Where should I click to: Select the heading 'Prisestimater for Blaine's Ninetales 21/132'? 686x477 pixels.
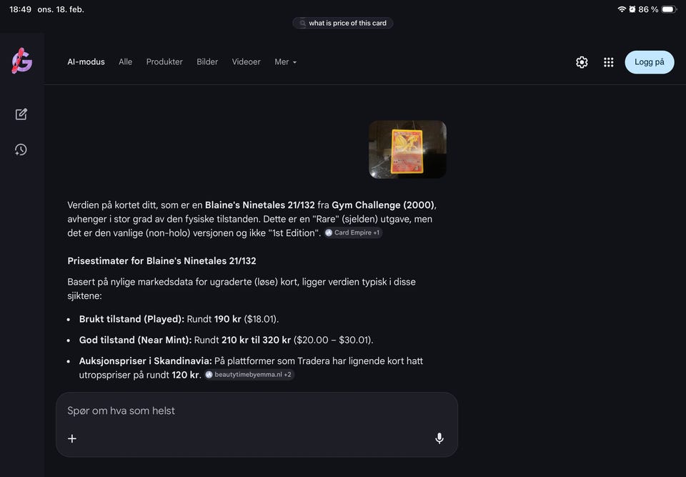point(161,261)
